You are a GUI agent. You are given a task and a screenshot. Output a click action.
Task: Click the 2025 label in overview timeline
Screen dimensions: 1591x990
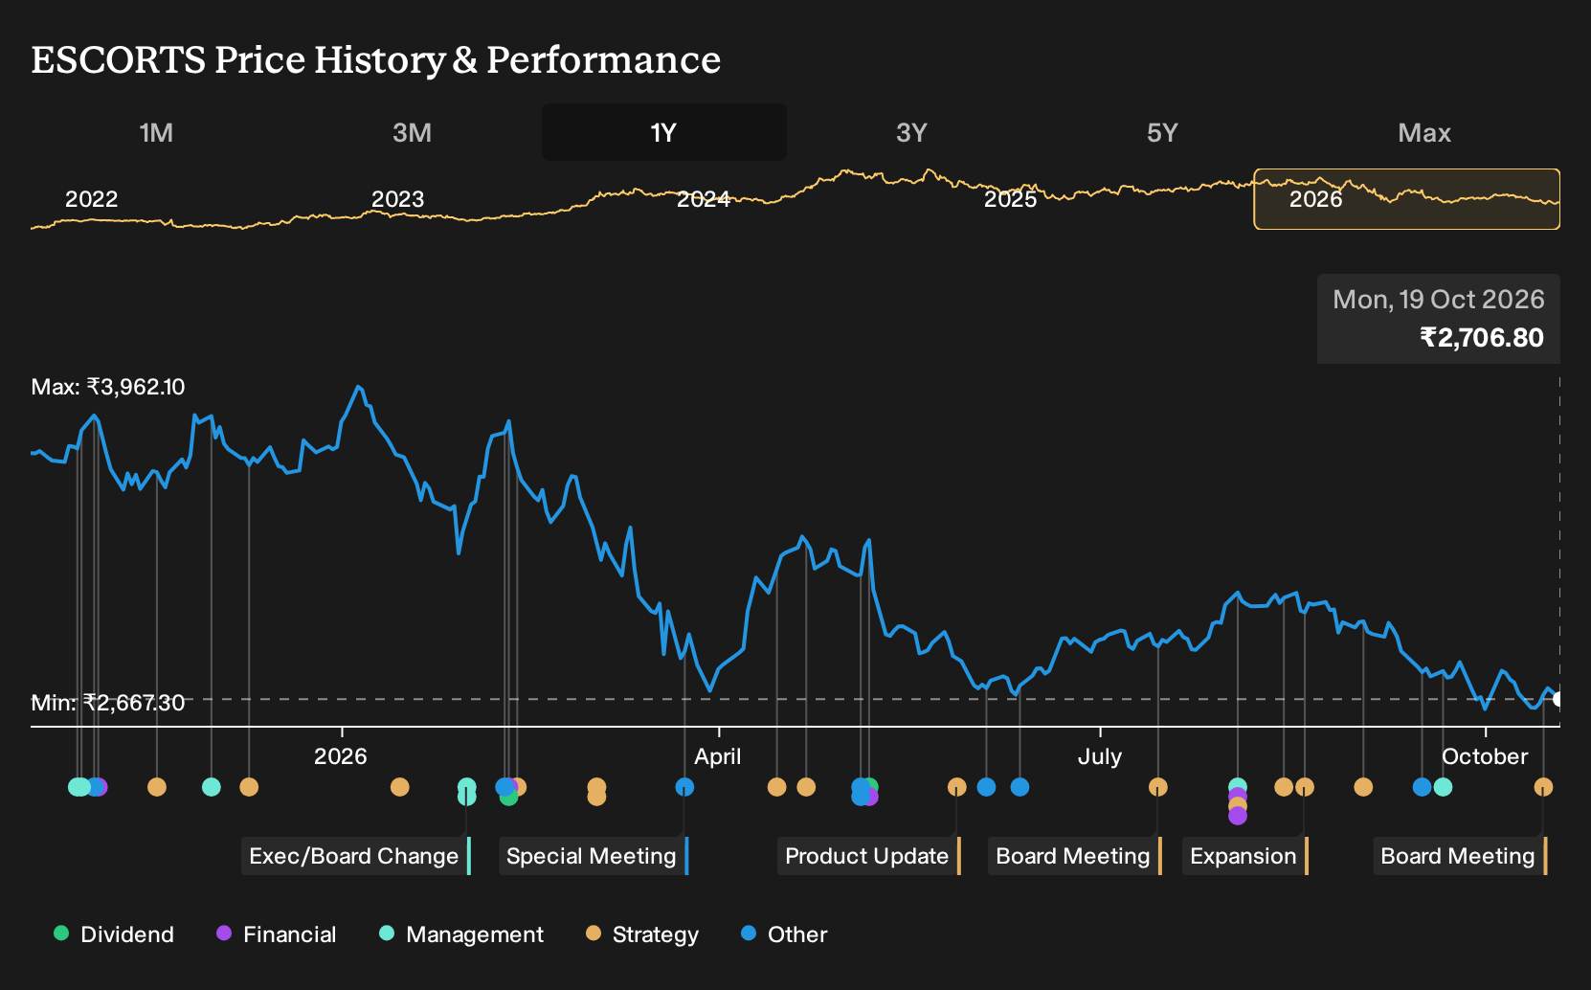coord(1010,199)
